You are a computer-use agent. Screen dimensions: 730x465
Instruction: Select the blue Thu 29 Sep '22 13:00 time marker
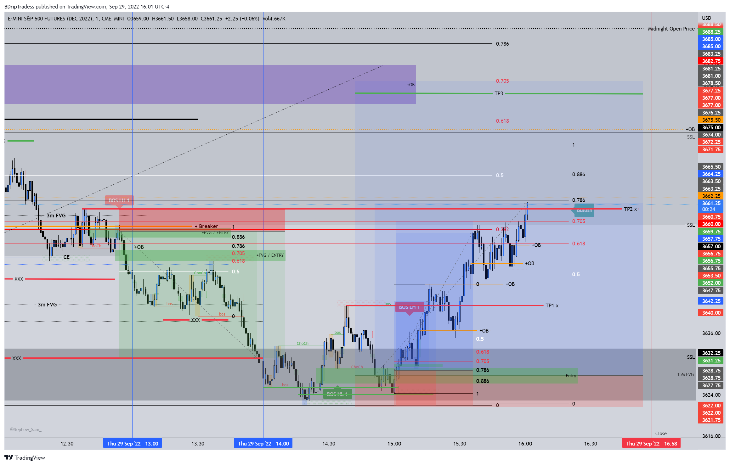coord(133,444)
